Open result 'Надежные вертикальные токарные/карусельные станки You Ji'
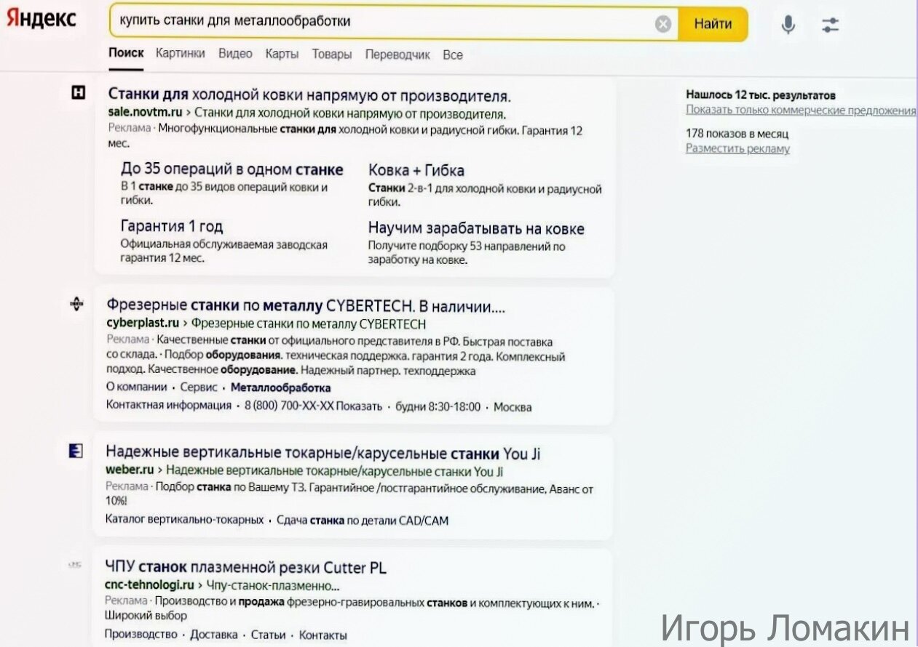Screen dimensions: 918x647 pyautogui.click(x=323, y=454)
